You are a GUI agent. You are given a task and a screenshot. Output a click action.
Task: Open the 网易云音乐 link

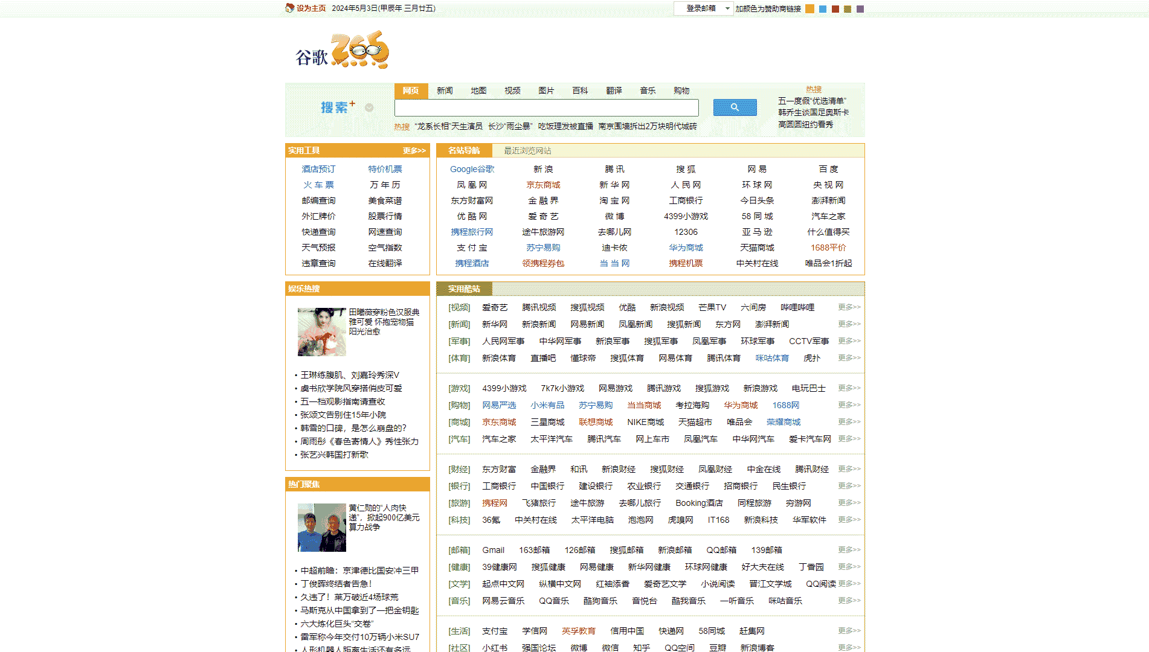503,601
